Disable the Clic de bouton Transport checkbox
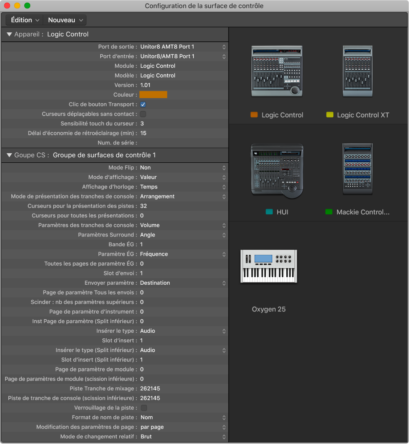Screen dimensions: 409x444 pyautogui.click(x=143, y=105)
